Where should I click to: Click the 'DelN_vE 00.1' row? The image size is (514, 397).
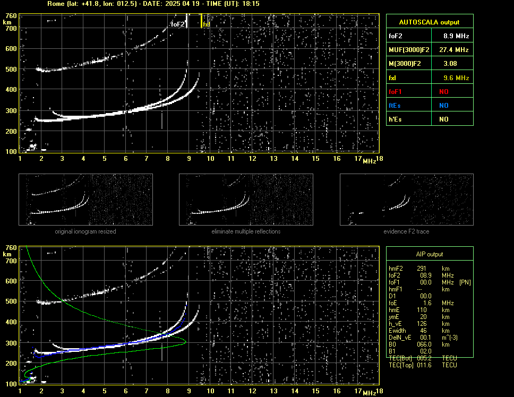pos(423,337)
